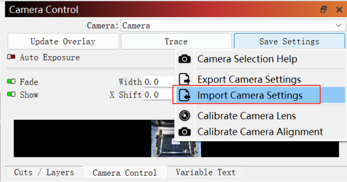Toggle the Auto Exposure switch
The image size is (347, 182).
click(11, 57)
